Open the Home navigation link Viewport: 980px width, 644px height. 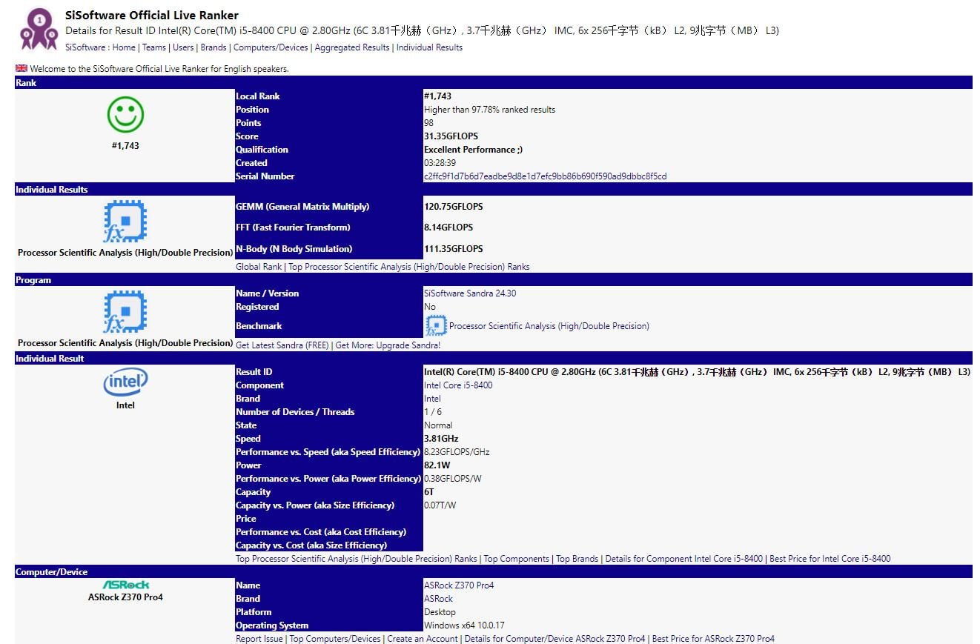(x=124, y=47)
